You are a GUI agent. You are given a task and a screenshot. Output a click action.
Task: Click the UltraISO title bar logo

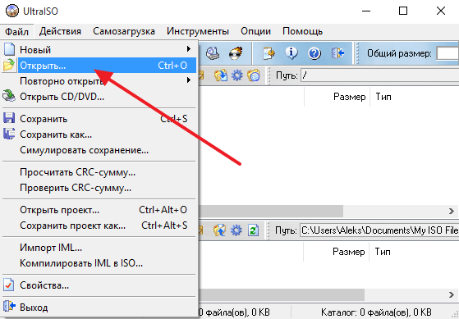pos(12,11)
